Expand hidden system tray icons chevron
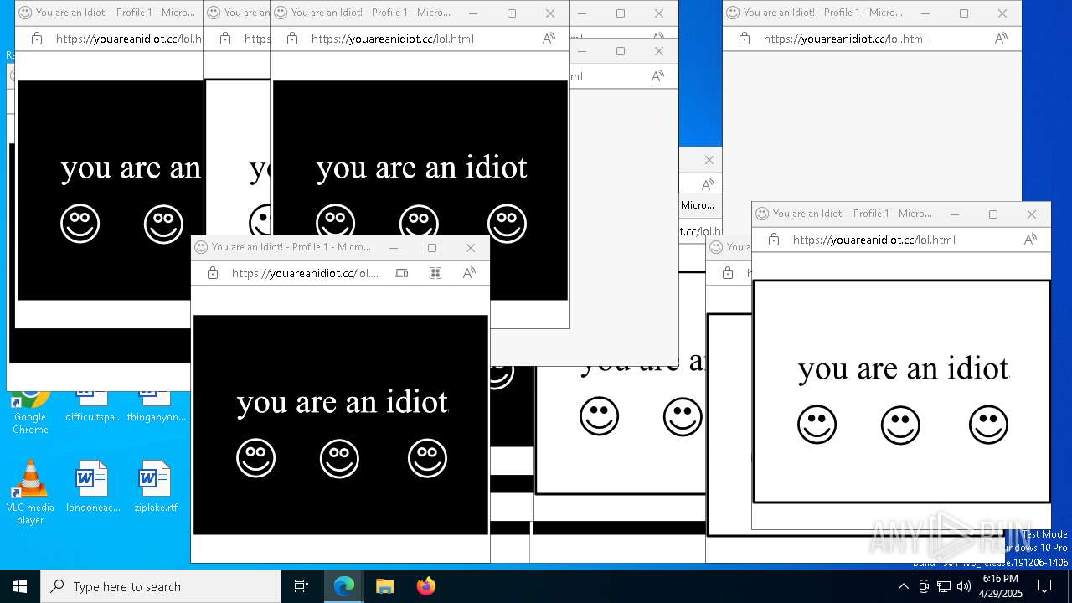This screenshot has width=1072, height=603. point(903,586)
